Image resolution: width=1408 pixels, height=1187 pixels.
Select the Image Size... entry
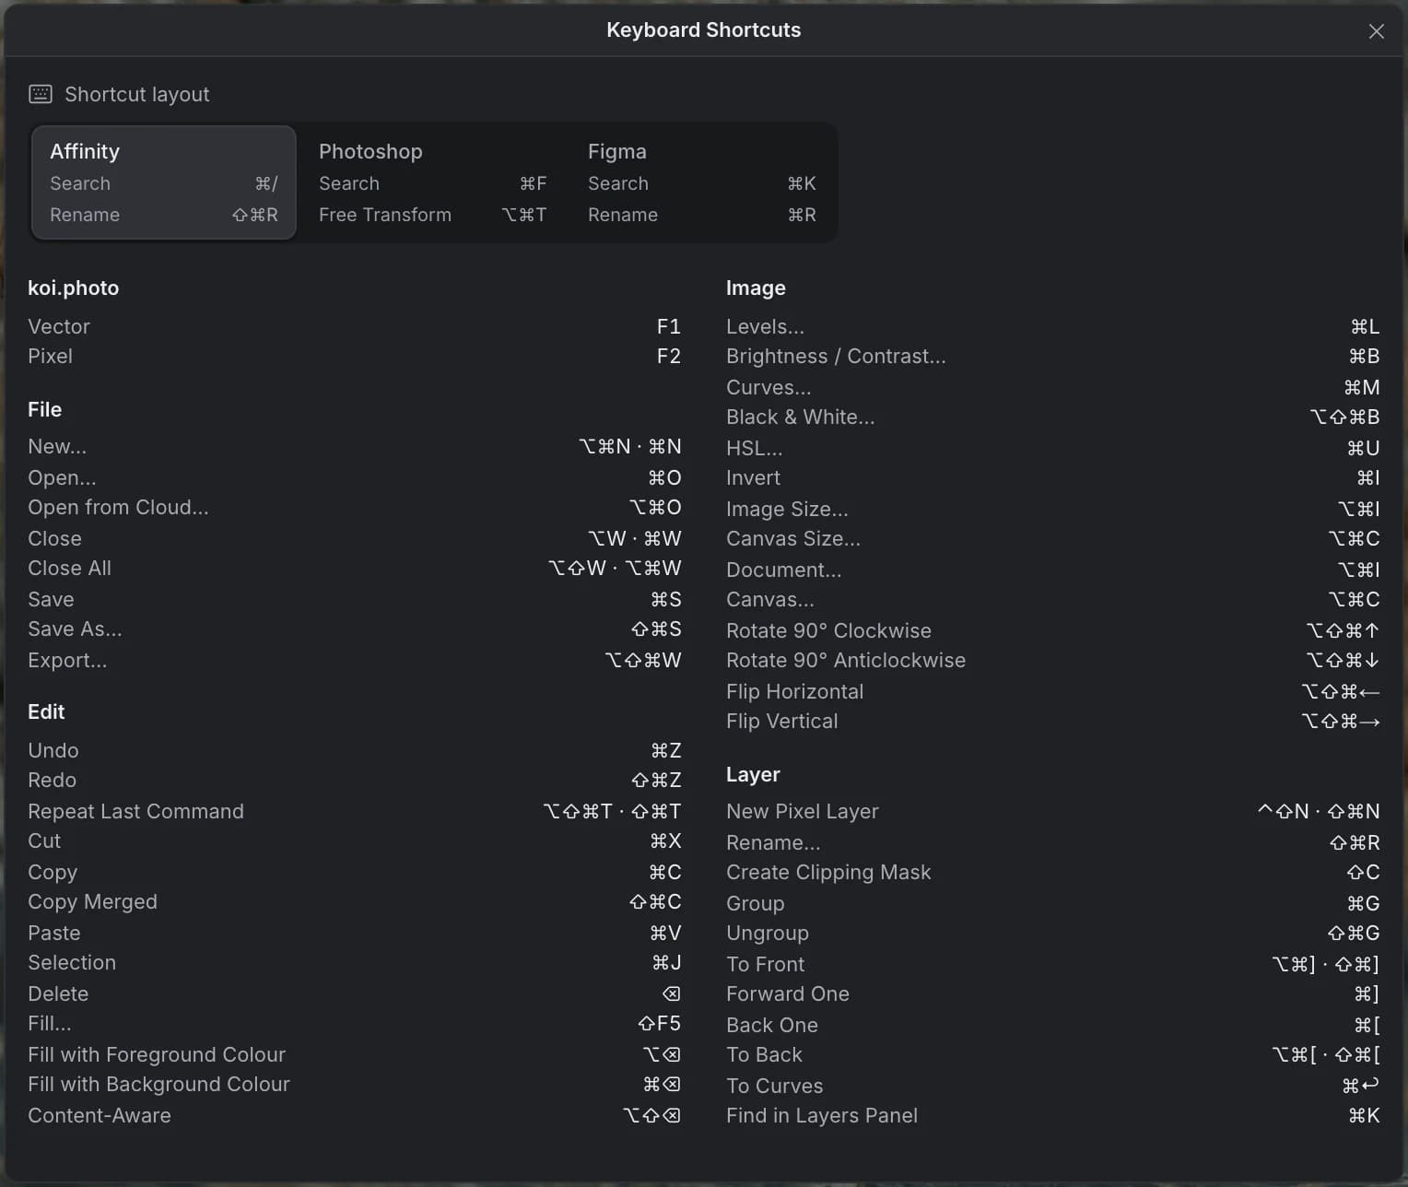pyautogui.click(x=1052, y=509)
